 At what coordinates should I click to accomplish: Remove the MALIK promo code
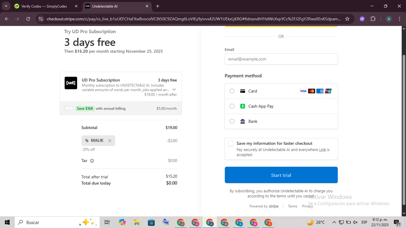[x=110, y=141]
